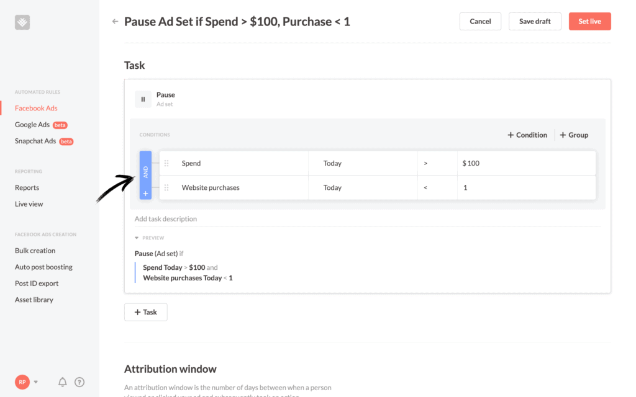
Task: Go to Reports in sidebar
Action: [27, 187]
